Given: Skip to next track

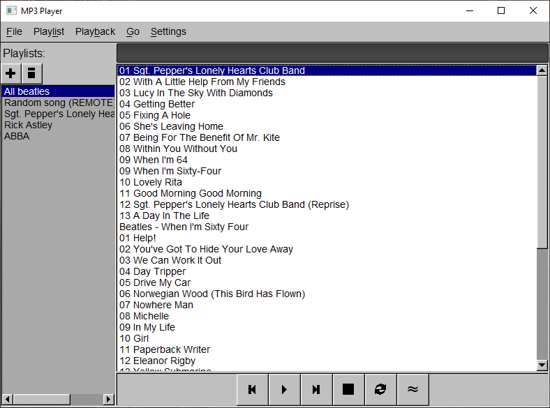Looking at the screenshot, I should (316, 389).
